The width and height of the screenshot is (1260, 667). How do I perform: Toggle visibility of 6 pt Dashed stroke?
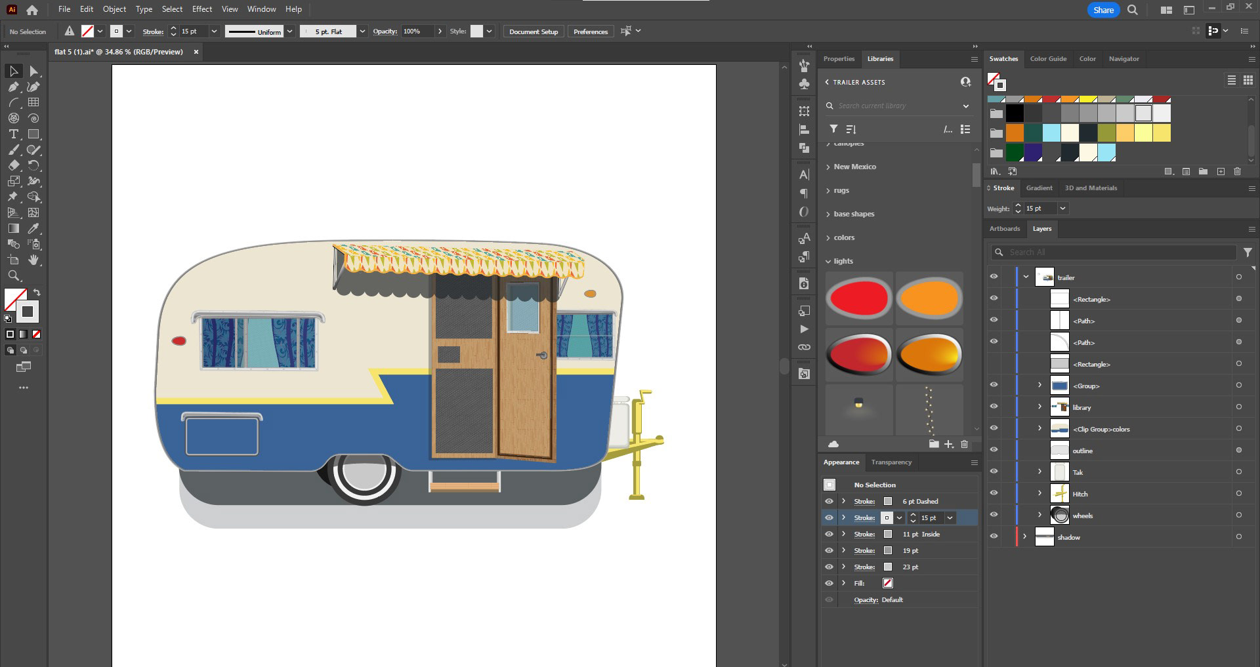click(829, 501)
